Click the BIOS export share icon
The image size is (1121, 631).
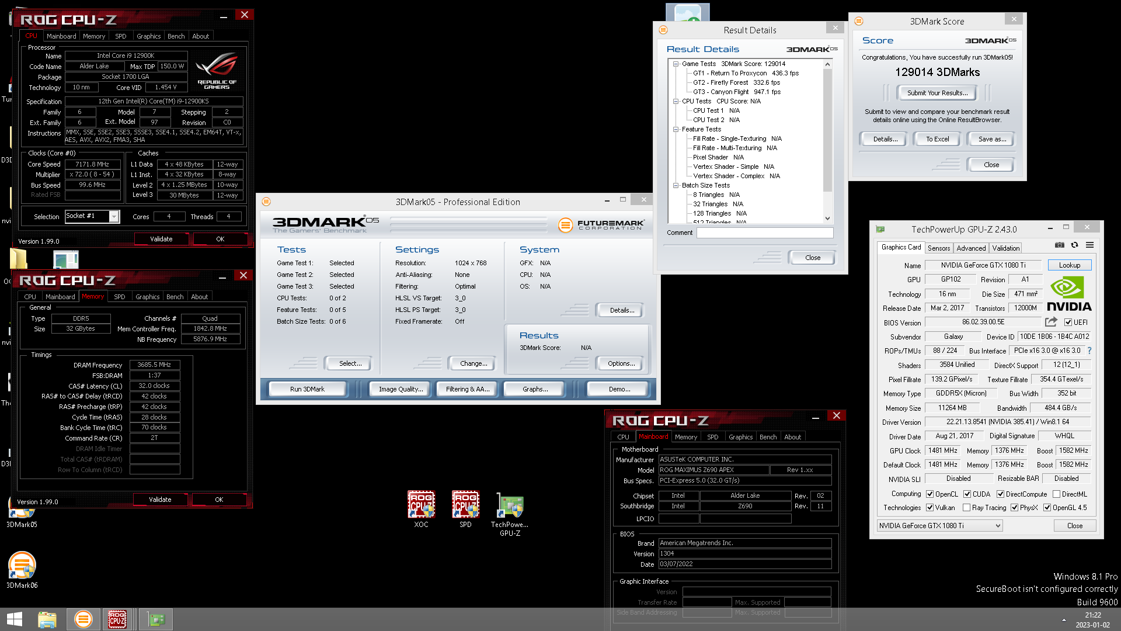1051,322
